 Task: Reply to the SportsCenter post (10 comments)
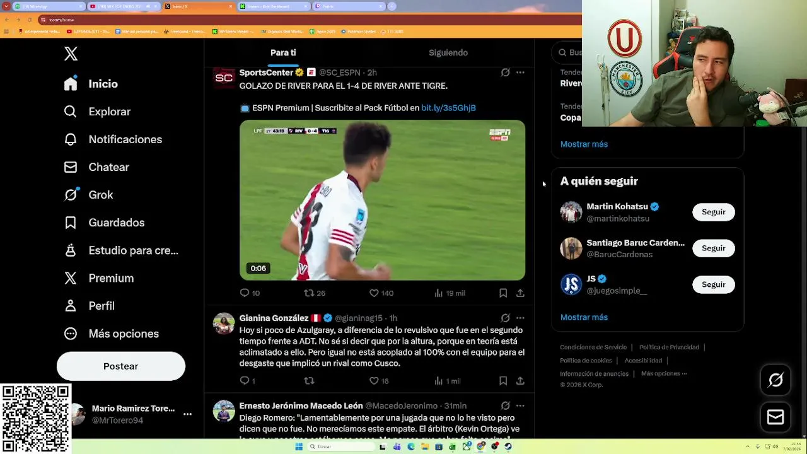[x=250, y=293]
